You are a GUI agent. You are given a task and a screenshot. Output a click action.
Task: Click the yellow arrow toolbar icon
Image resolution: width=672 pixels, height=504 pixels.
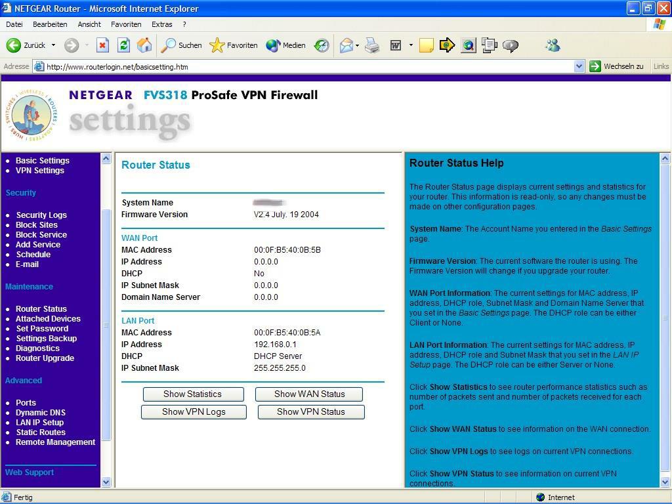click(x=447, y=45)
